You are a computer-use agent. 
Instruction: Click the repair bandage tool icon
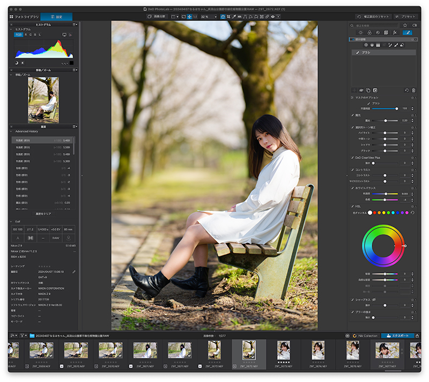click(x=267, y=17)
